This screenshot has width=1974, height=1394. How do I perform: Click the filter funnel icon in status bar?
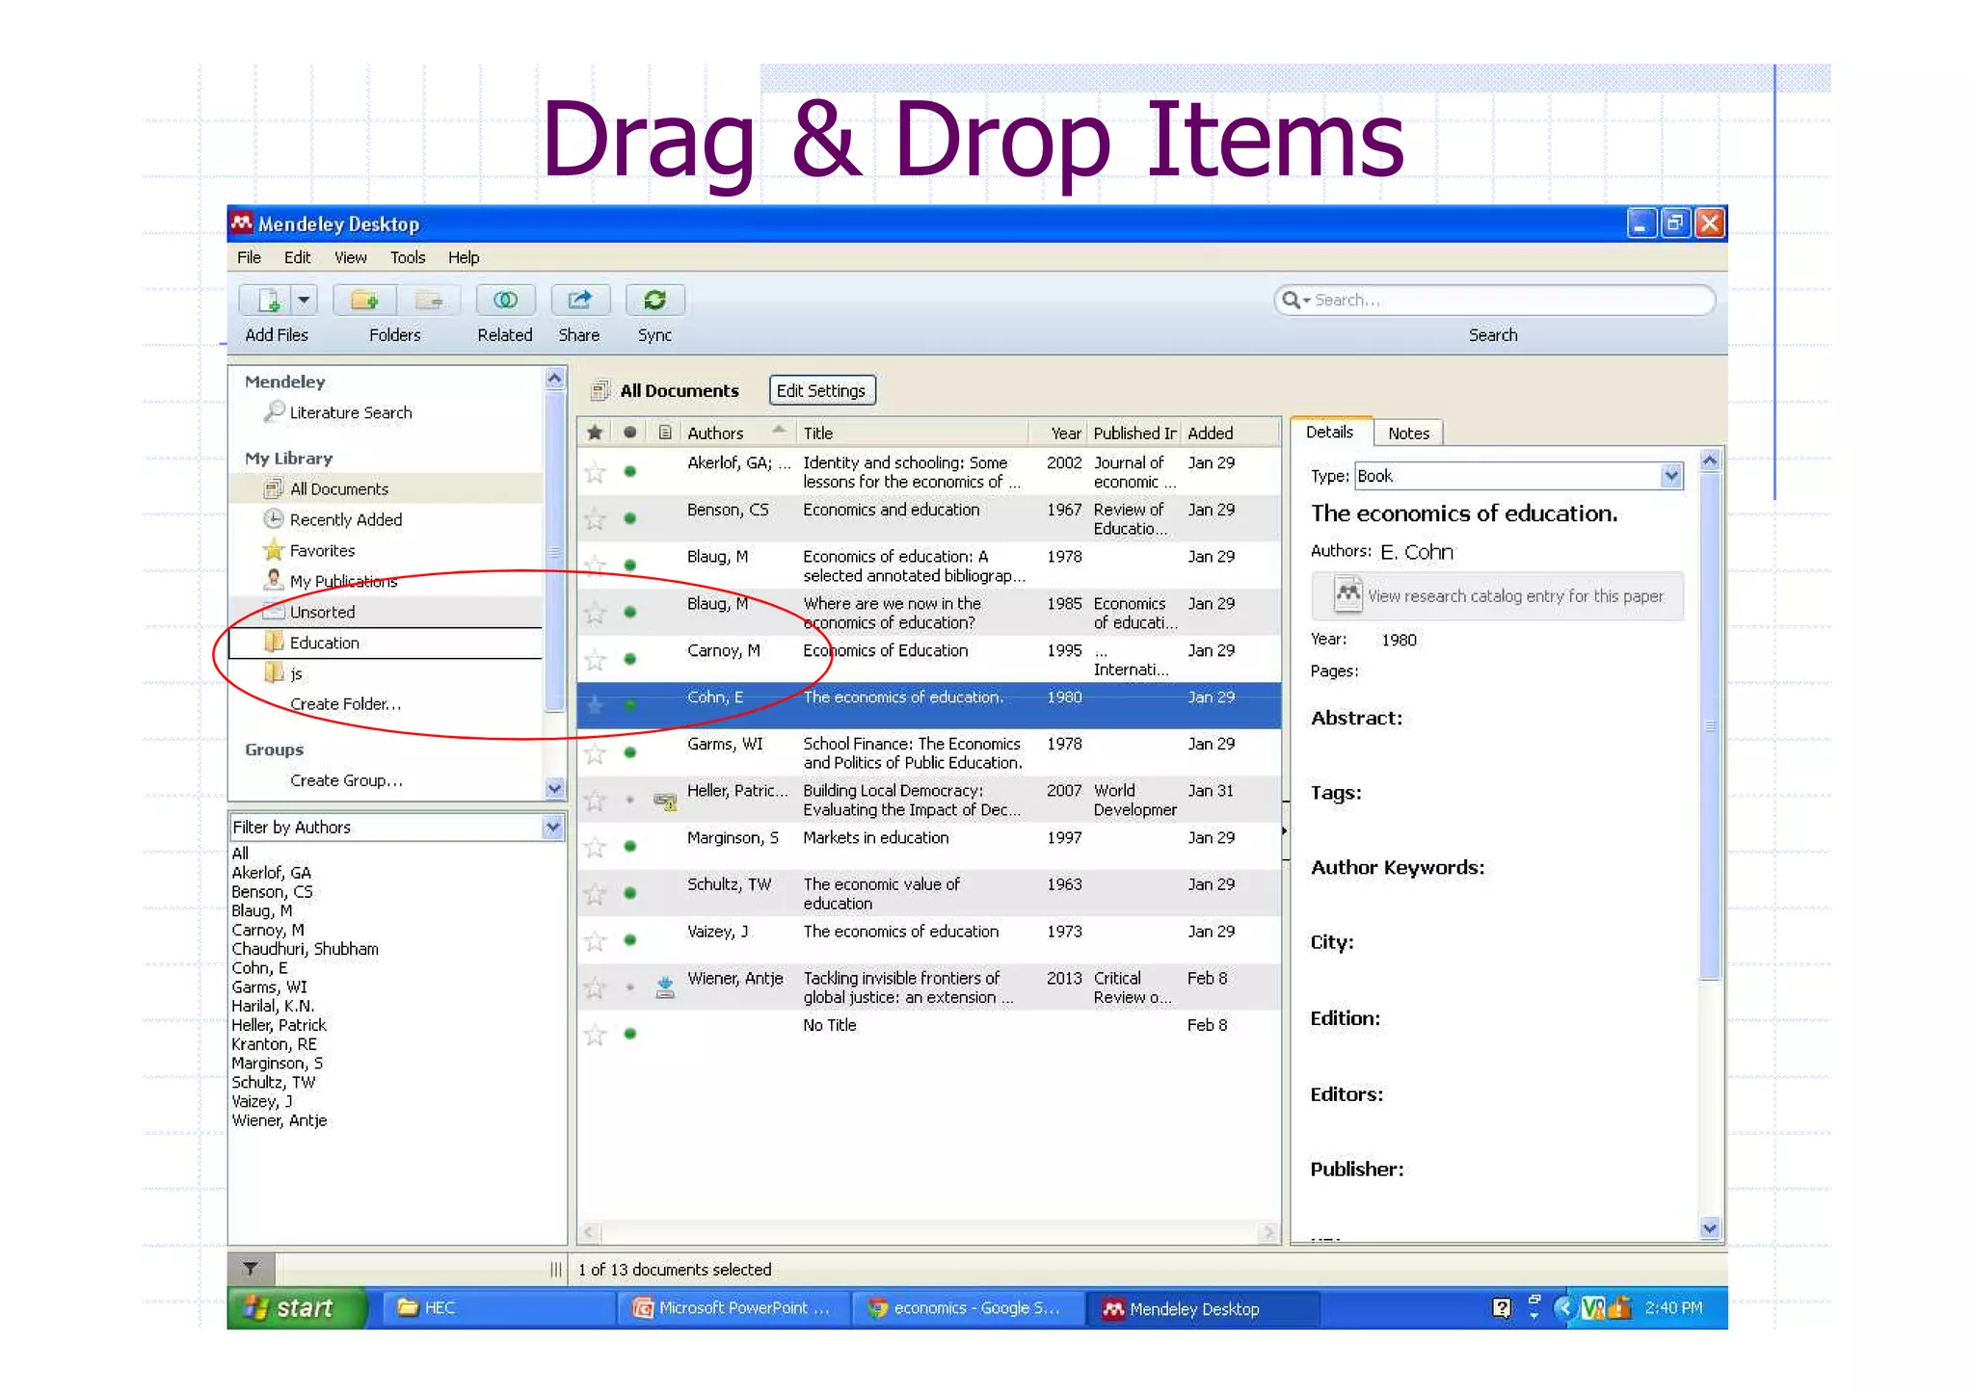click(251, 1269)
